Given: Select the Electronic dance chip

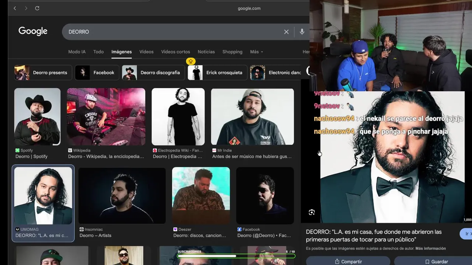Looking at the screenshot, I should pos(275,73).
